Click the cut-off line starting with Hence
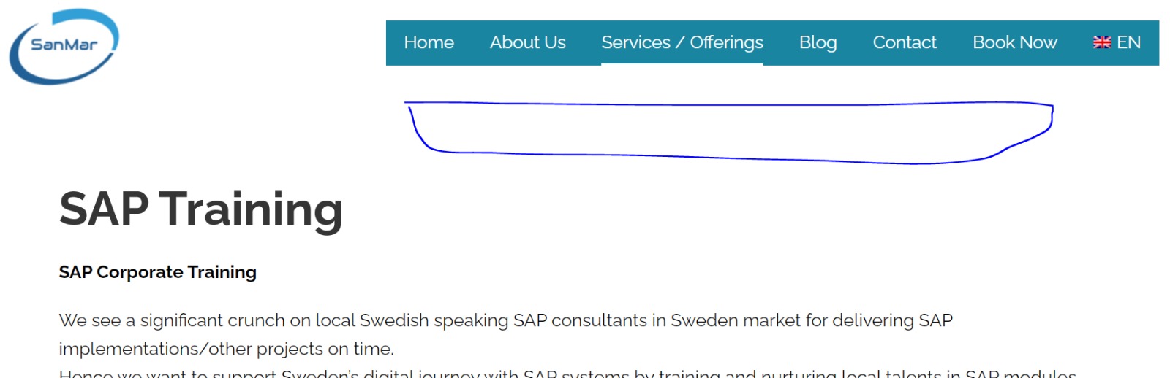Screen dimensions: 1170x378 [567, 373]
